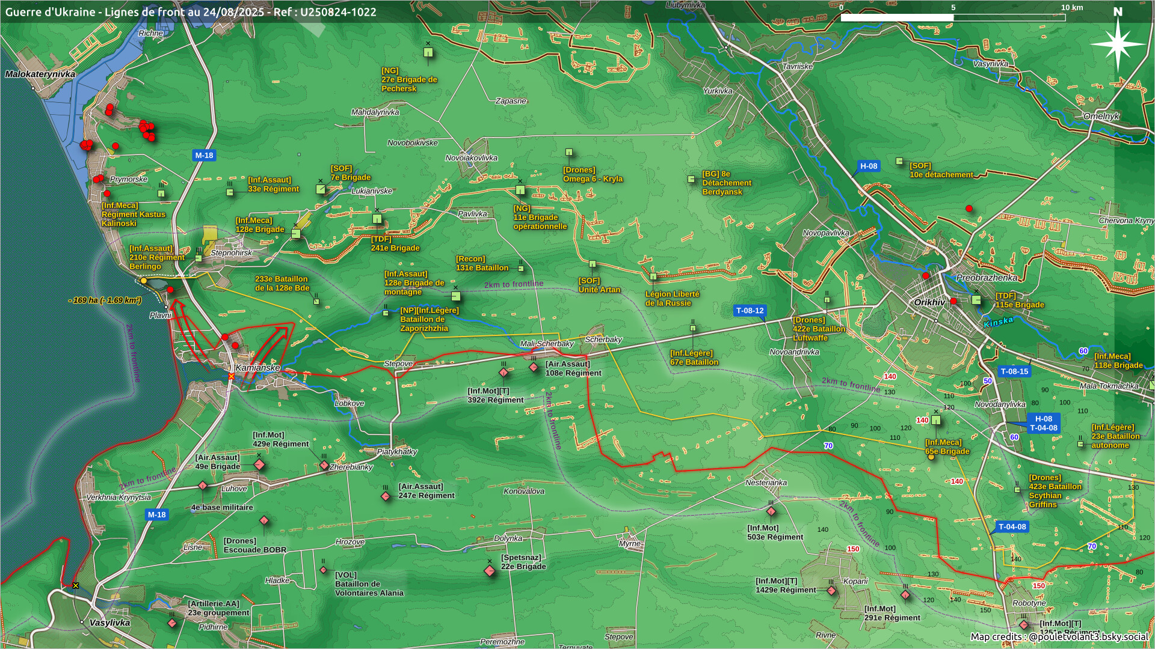Click the 22e Brigade Spetsnaz diamond icon
This screenshot has height=649, width=1155.
pos(490,571)
